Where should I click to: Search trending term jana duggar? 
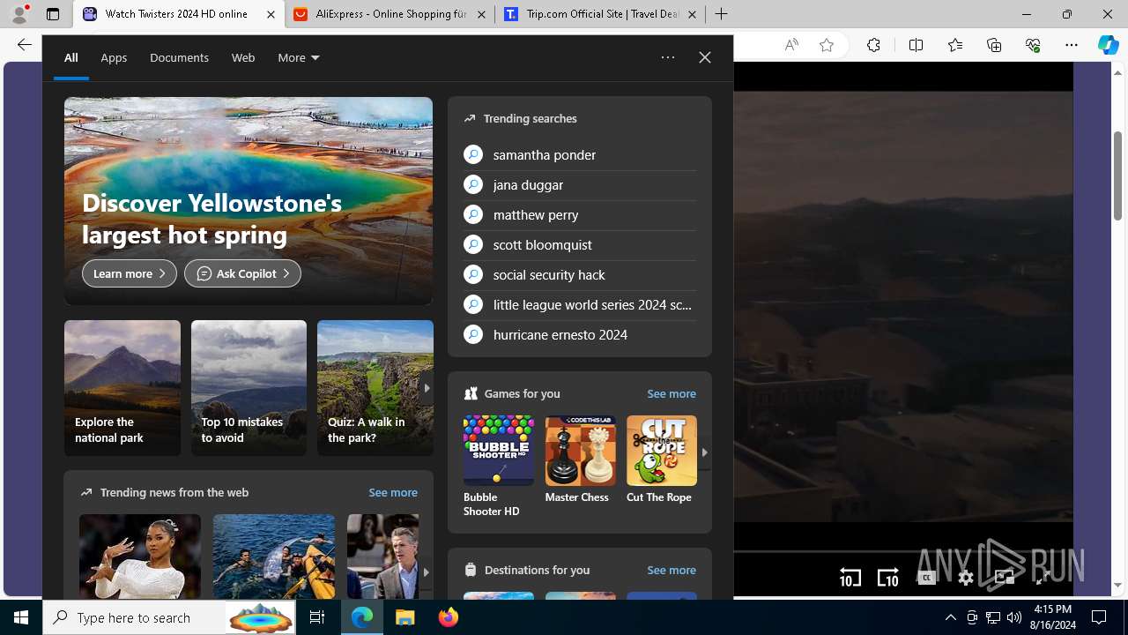point(579,184)
